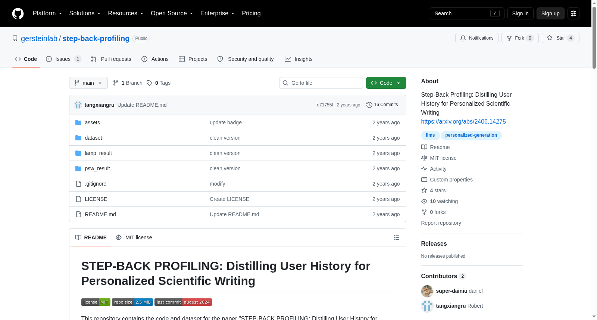Image resolution: width=597 pixels, height=320 pixels.
Task: Click the Go to file field
Action: (321, 83)
